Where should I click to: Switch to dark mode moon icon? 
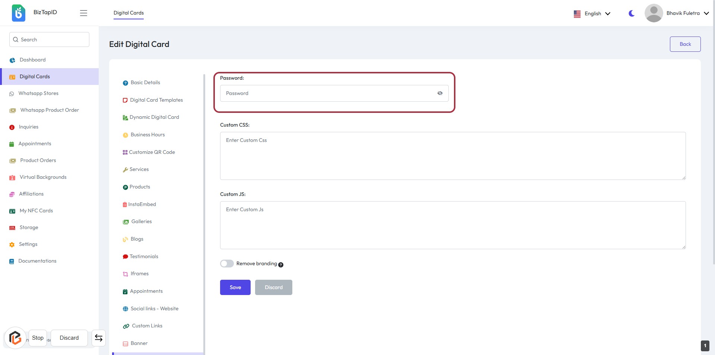tap(632, 13)
